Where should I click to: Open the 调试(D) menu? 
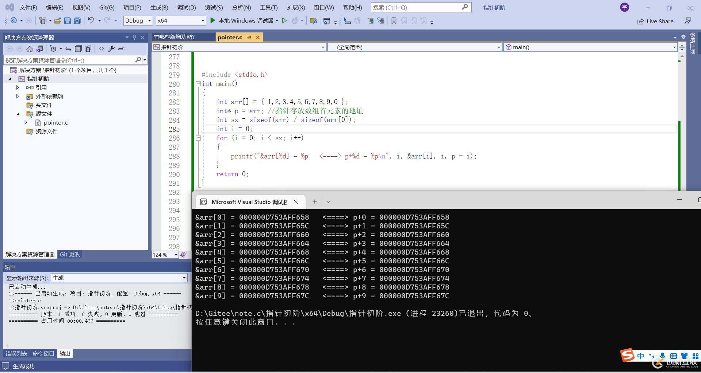click(x=187, y=7)
